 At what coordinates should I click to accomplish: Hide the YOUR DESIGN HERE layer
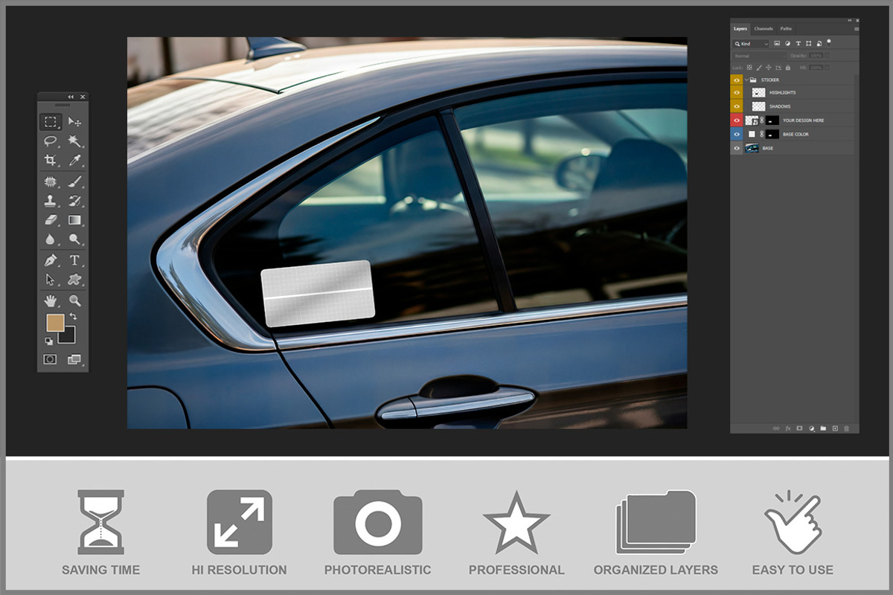(x=737, y=120)
